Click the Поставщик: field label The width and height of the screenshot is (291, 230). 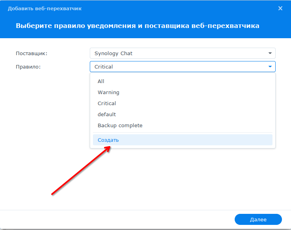[32, 54]
